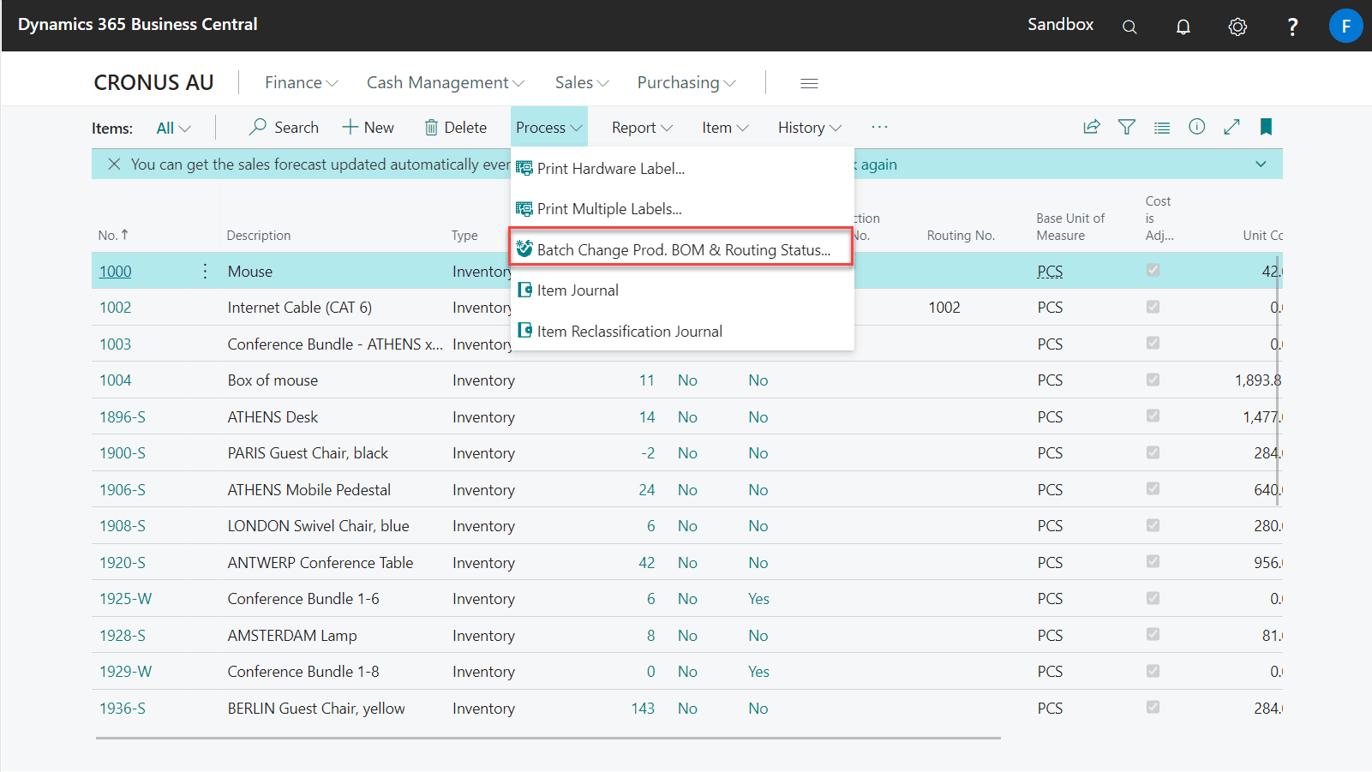Screen dimensions: 1372x772
Task: Expand the Sales menu
Action: [581, 82]
